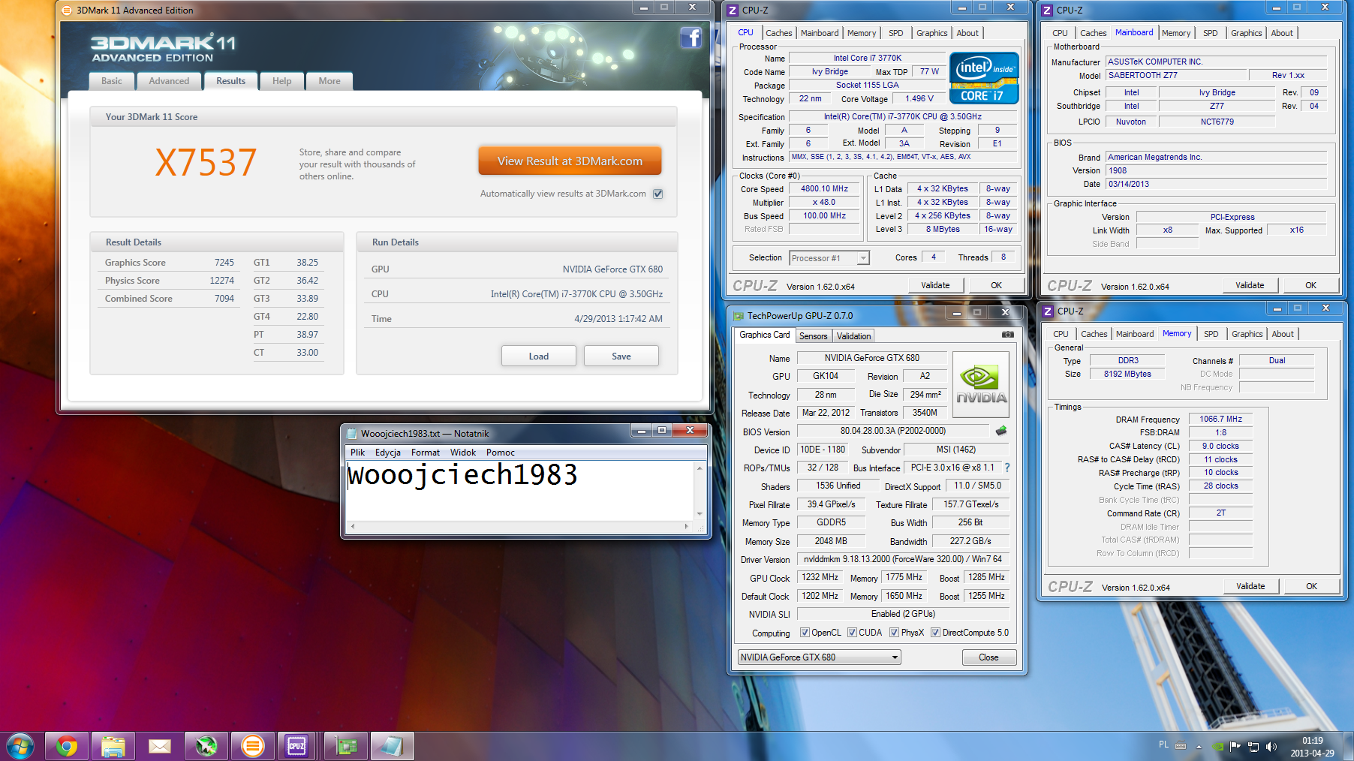The height and width of the screenshot is (761, 1354).
Task: Click the on-screen keyboard tray icon
Action: (x=1181, y=746)
